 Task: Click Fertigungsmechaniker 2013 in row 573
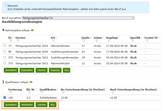pyautogui.click(x=32, y=63)
